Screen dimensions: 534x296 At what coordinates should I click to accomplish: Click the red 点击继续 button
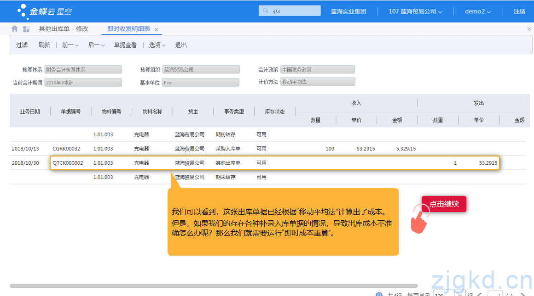coord(444,204)
